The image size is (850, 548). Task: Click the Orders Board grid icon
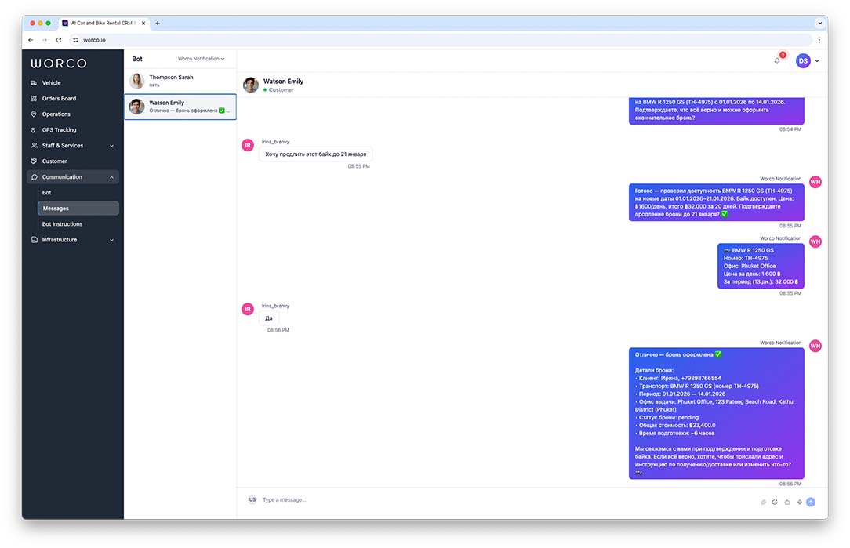click(x=34, y=99)
